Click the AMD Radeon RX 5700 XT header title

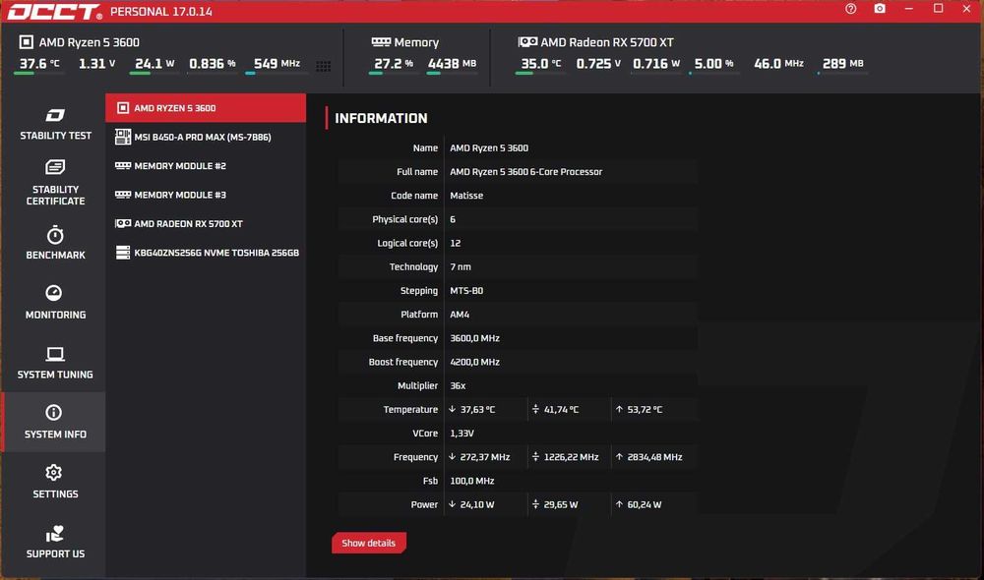pyautogui.click(x=607, y=42)
